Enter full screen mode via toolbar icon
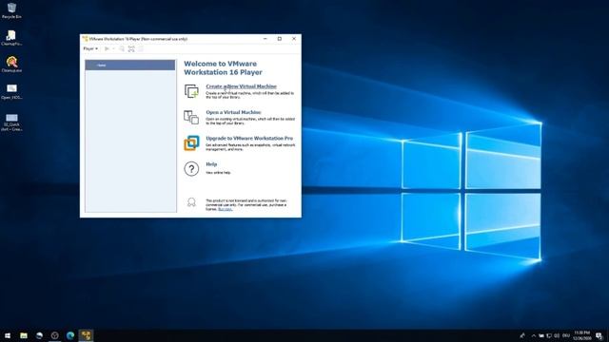This screenshot has width=609, height=342. [x=131, y=48]
